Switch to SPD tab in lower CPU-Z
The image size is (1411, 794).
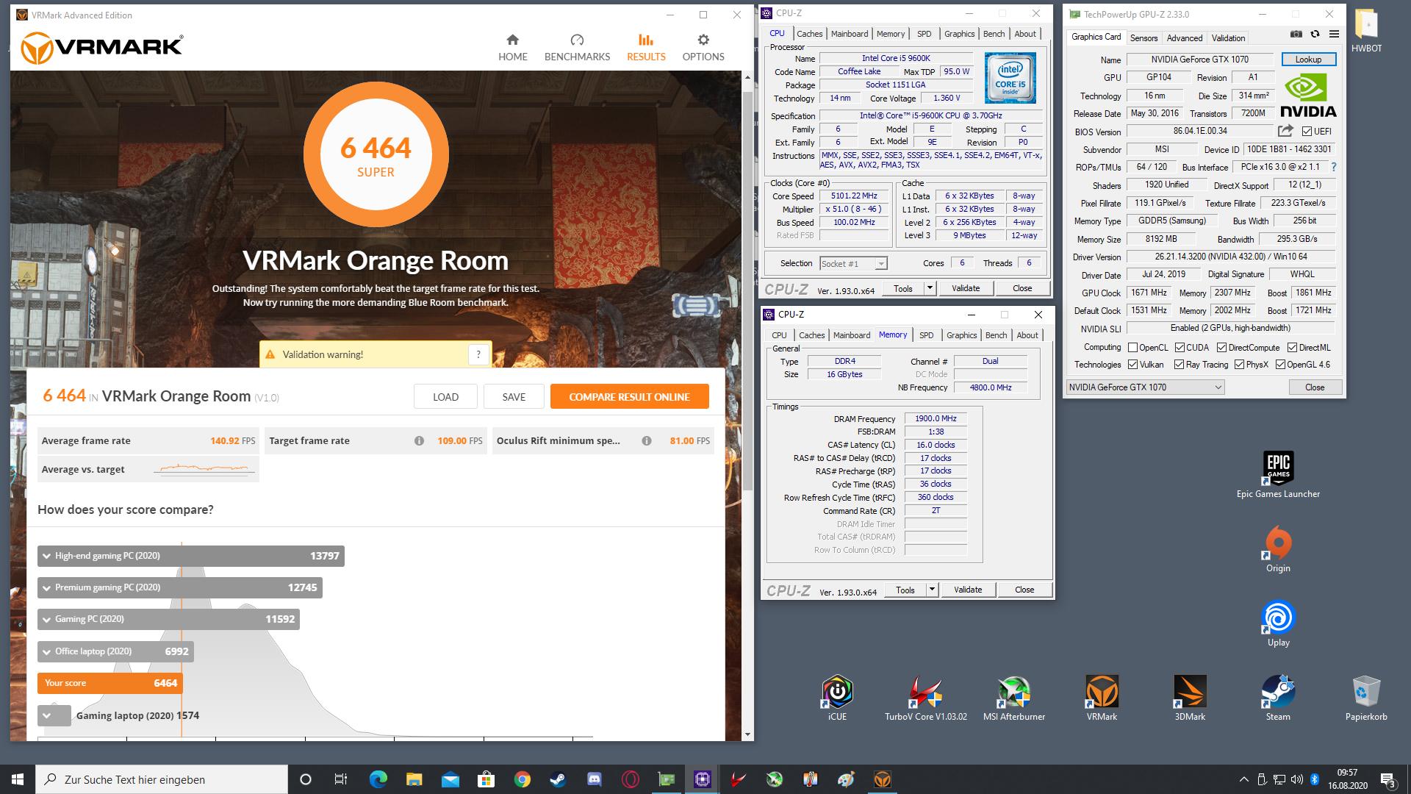click(x=927, y=335)
